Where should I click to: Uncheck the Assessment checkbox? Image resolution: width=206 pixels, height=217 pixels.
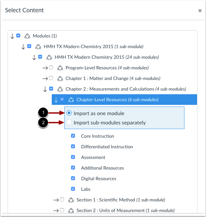click(73, 157)
